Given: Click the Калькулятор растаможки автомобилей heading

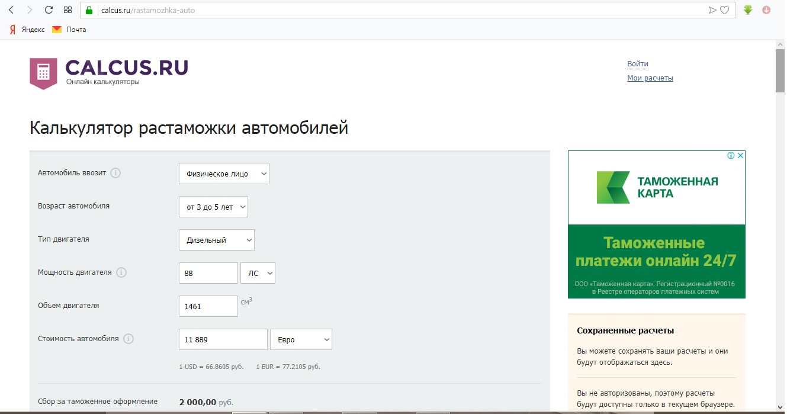Looking at the screenshot, I should click(189, 128).
